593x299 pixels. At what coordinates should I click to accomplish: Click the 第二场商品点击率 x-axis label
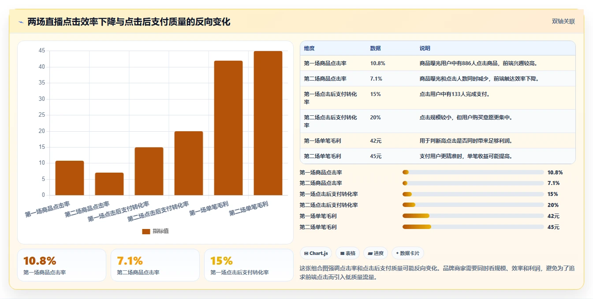87,210
